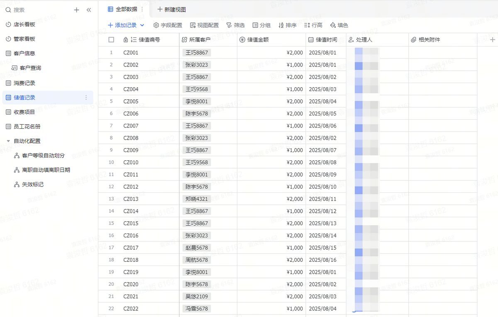Screen dimensions: 498x317
Task: Add a new column with plus icon
Action: click(493, 40)
